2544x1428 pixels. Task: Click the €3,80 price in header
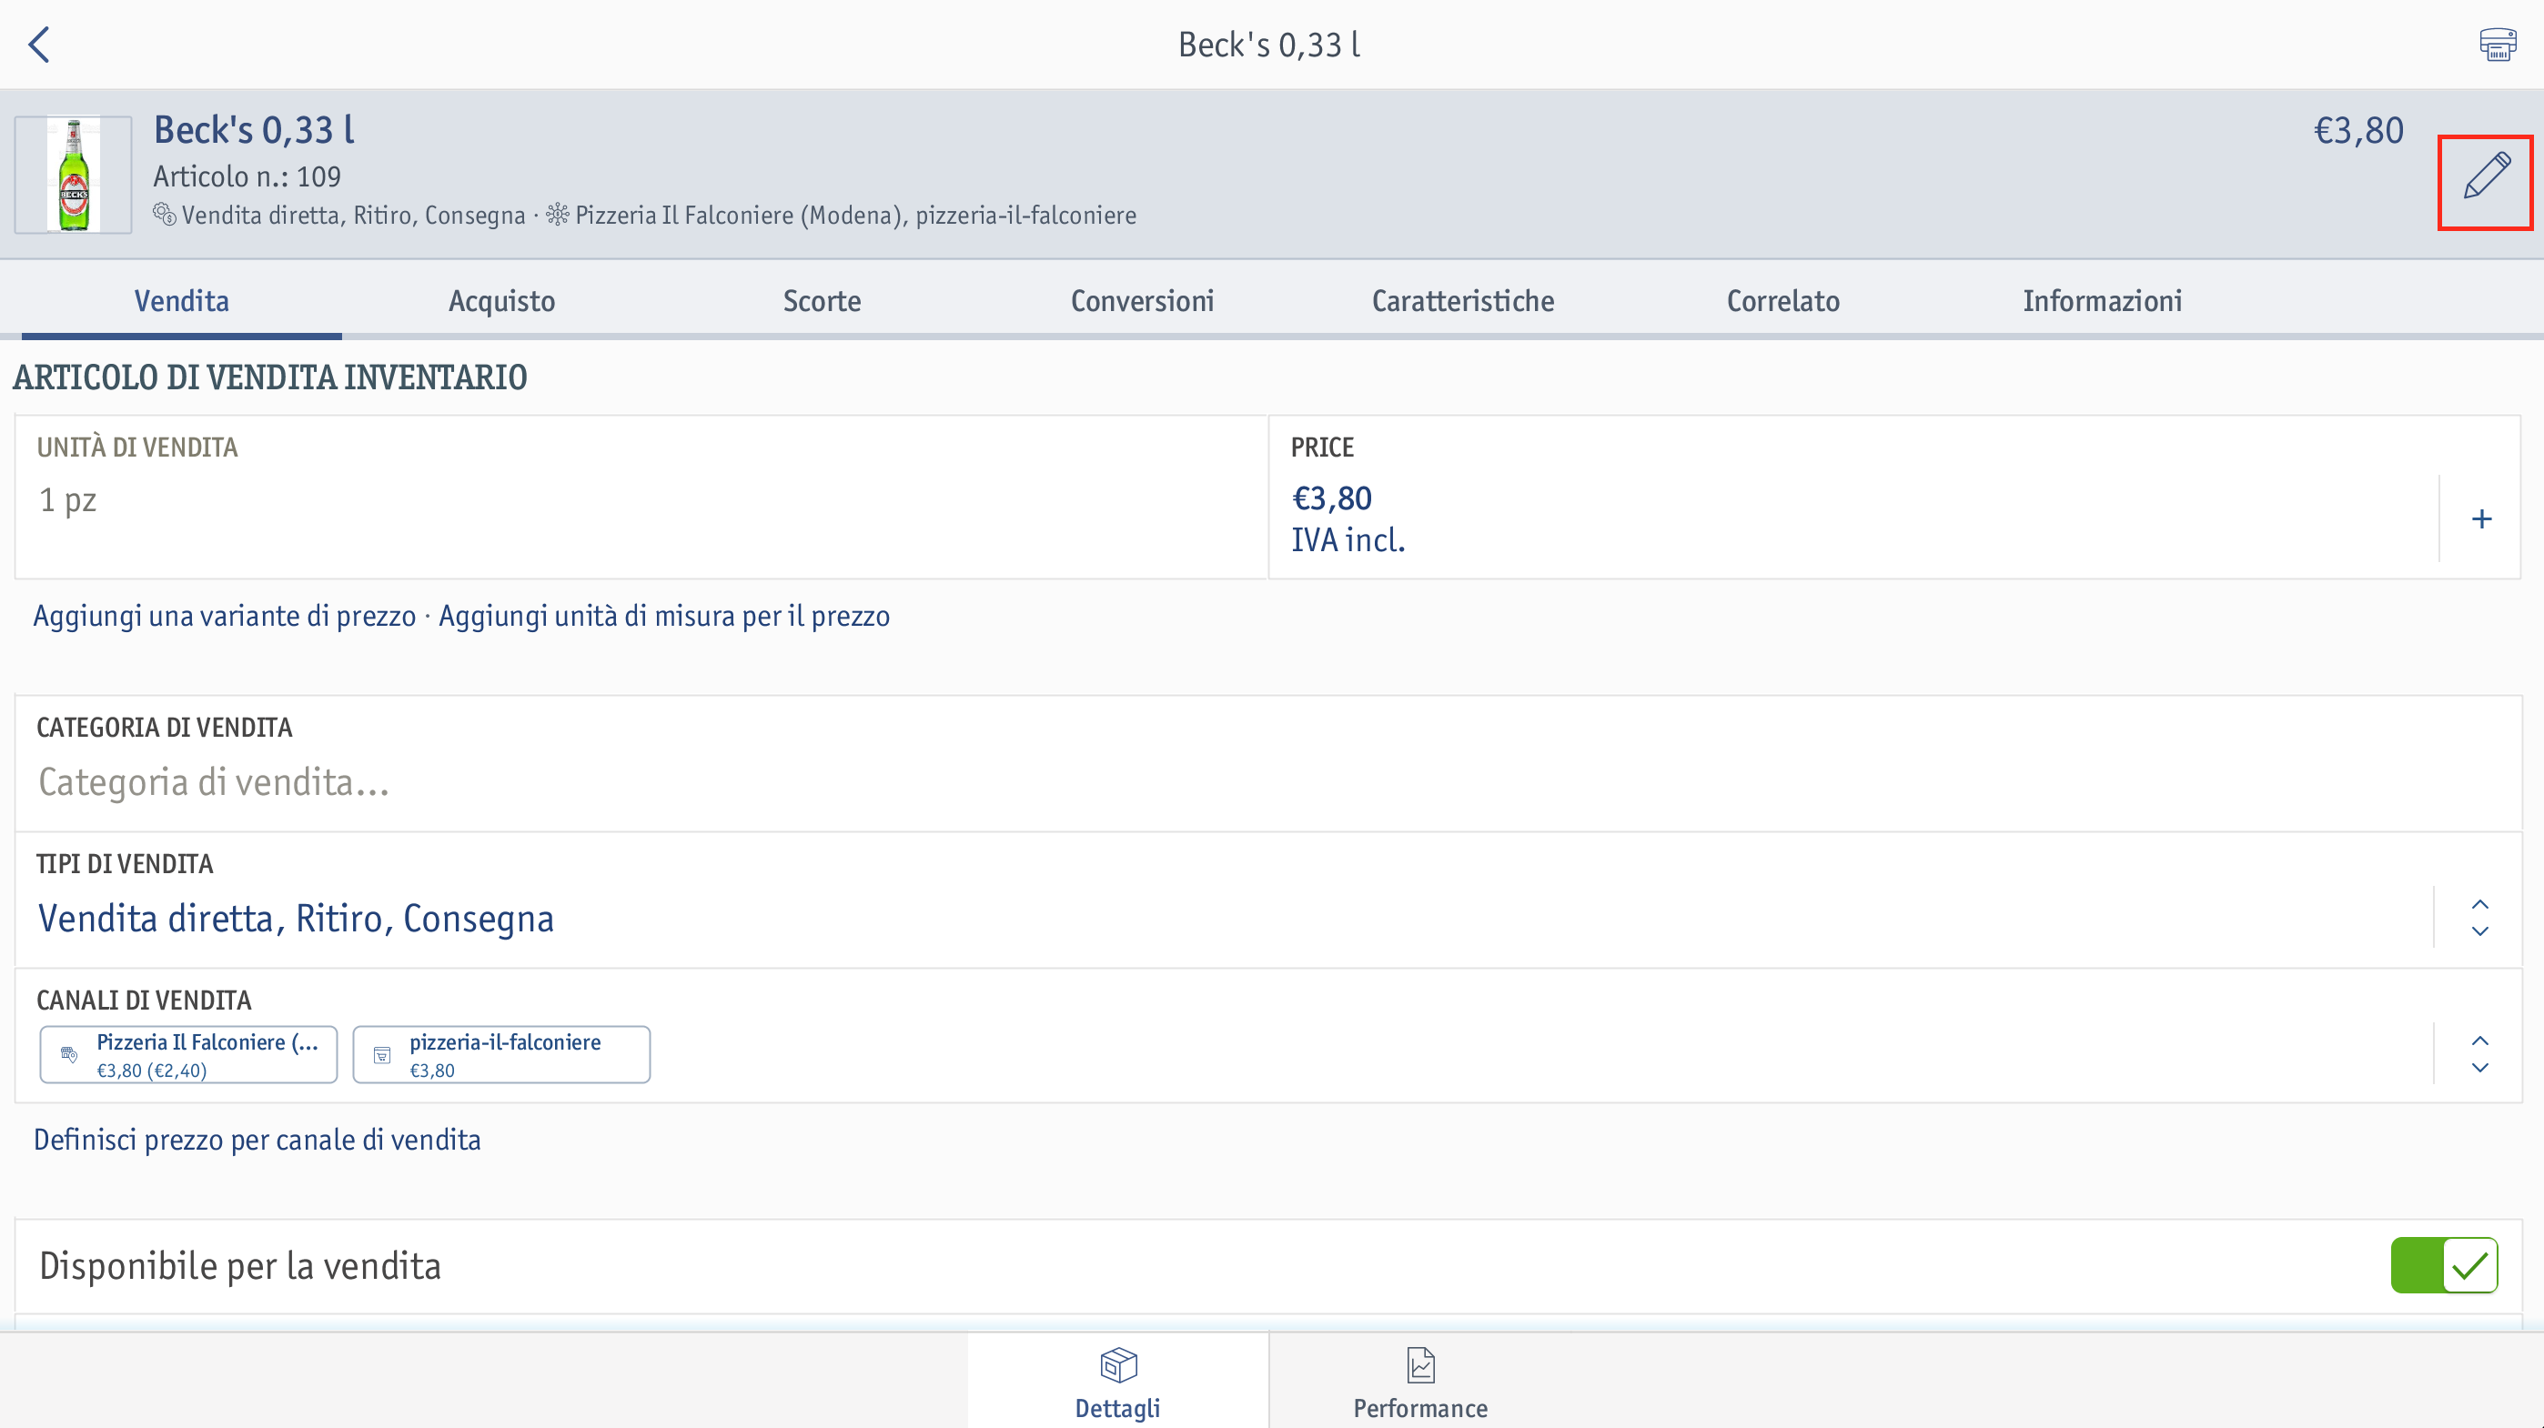[2358, 130]
